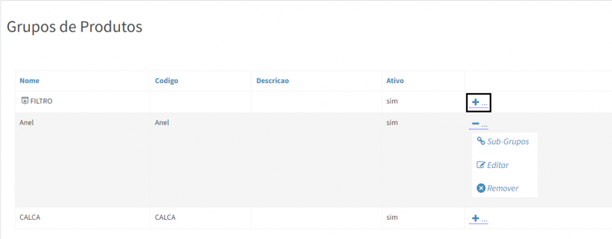Collapse the actions menu of the Anel row
Image resolution: width=612 pixels, height=239 pixels.
(478, 124)
